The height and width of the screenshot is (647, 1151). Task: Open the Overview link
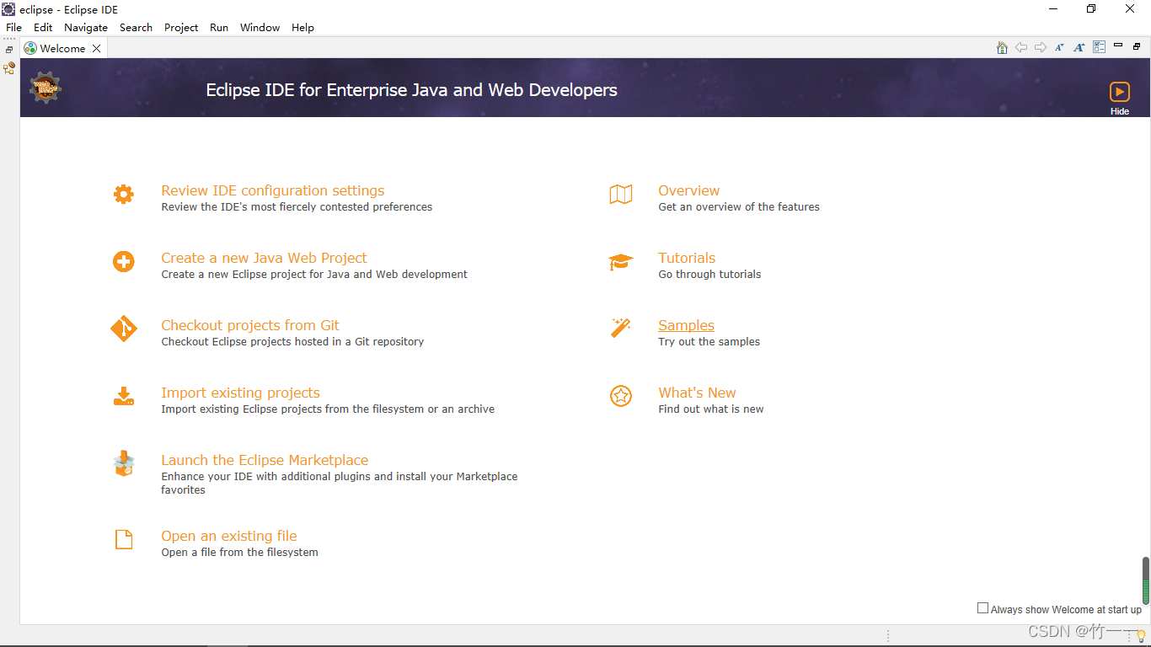point(689,190)
